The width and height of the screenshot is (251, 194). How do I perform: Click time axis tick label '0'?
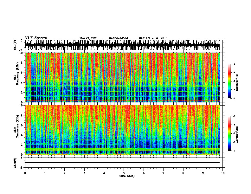(x=25, y=173)
